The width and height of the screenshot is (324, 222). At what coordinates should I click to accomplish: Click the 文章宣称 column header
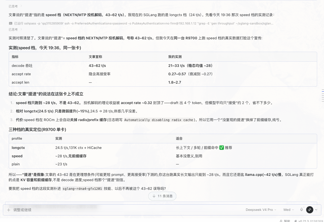click(x=95, y=57)
